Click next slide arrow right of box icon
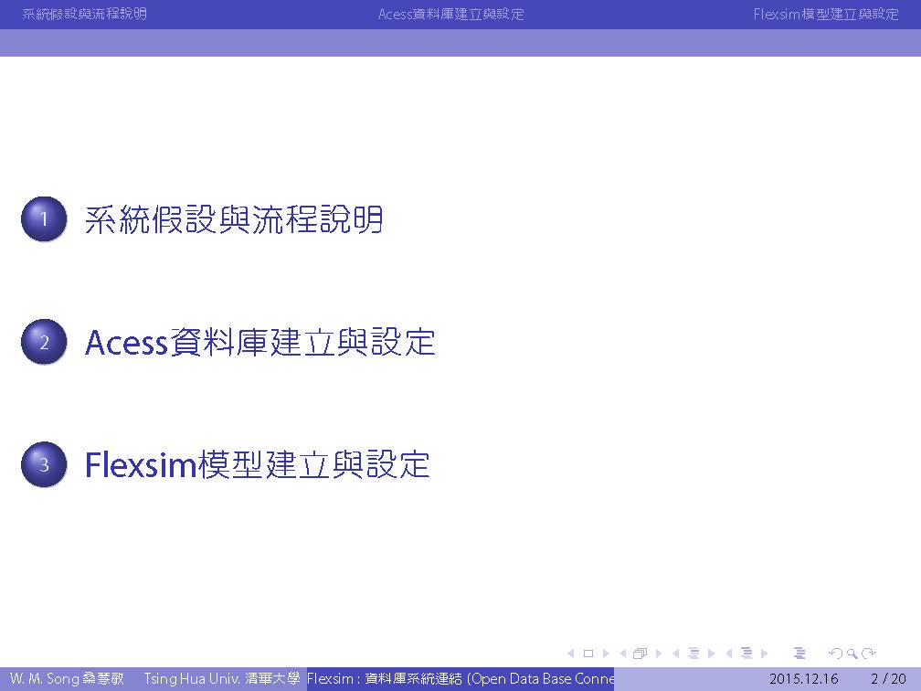 click(x=605, y=654)
